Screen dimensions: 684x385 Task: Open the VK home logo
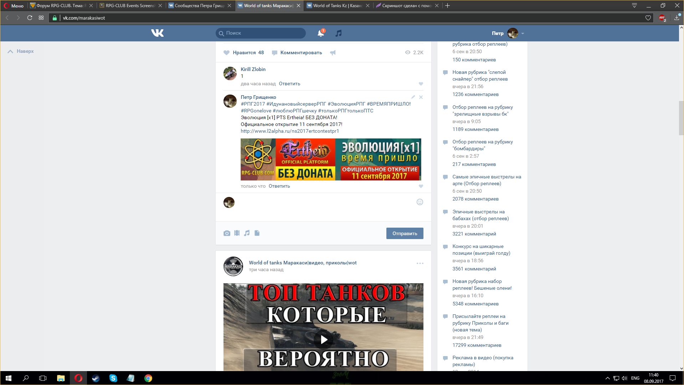tap(157, 33)
